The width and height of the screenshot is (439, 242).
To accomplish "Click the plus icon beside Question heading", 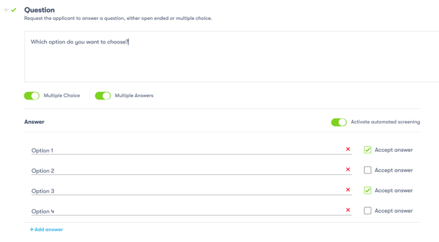I will (6, 10).
